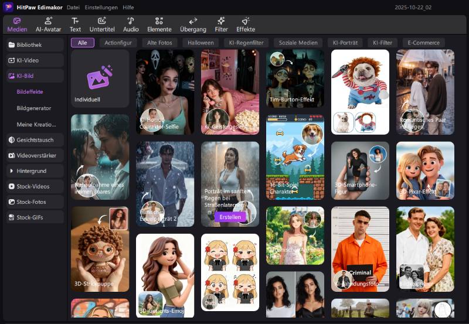Open the Effekte panel
469x324 pixels.
coord(246,24)
